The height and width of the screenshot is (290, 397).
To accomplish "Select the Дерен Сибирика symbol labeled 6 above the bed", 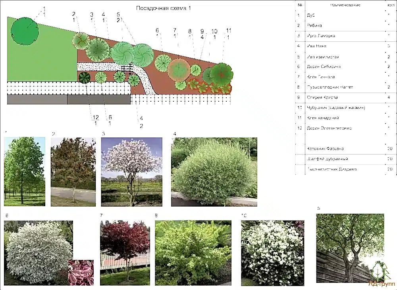I will 163,63.
